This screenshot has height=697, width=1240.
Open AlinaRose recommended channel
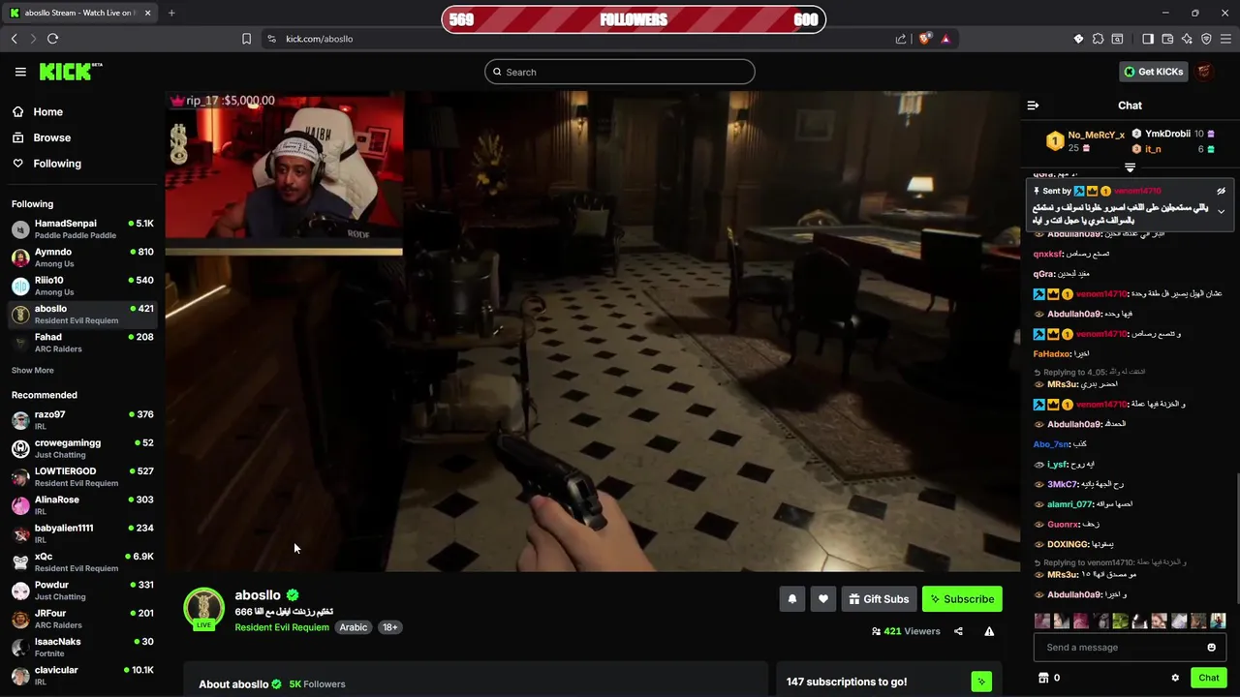click(82, 505)
